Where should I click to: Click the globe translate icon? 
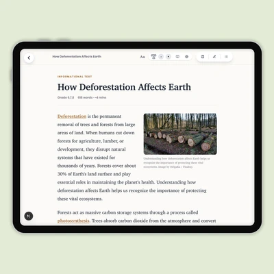186,57
